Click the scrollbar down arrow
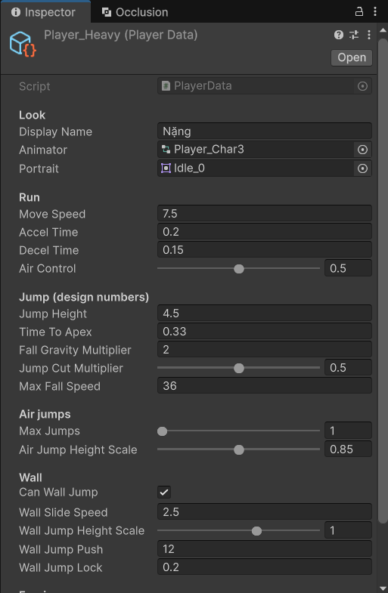Viewport: 388px width, 593px height. pos(383,588)
